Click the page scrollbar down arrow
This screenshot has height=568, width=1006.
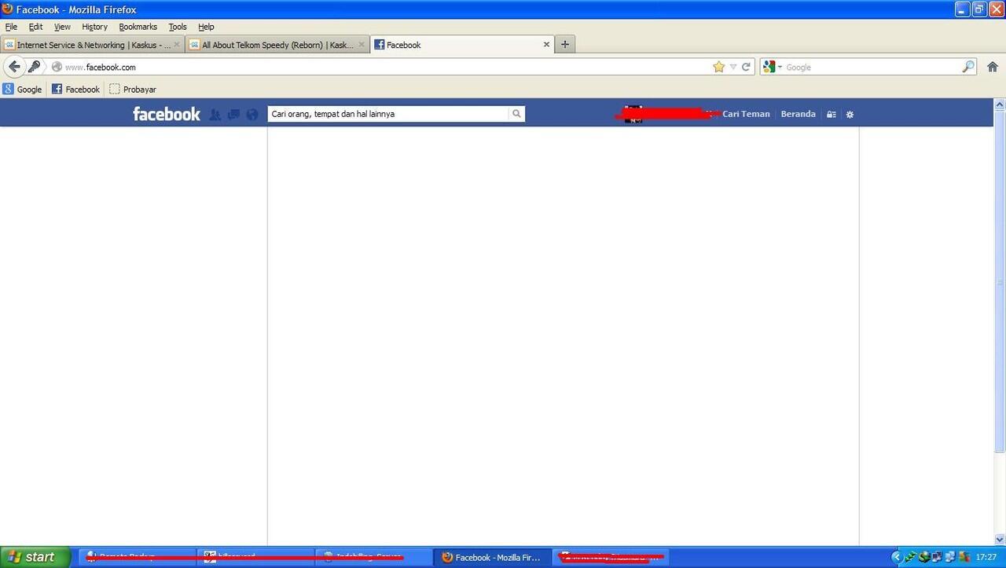pyautogui.click(x=1000, y=539)
